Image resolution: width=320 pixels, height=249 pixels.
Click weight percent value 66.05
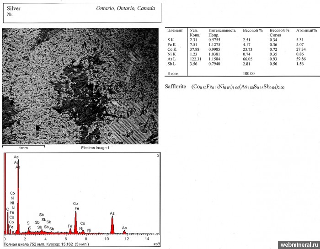pyautogui.click(x=248, y=59)
